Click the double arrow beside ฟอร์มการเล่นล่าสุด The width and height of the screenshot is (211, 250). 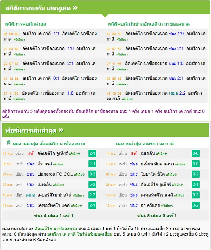[61, 130]
